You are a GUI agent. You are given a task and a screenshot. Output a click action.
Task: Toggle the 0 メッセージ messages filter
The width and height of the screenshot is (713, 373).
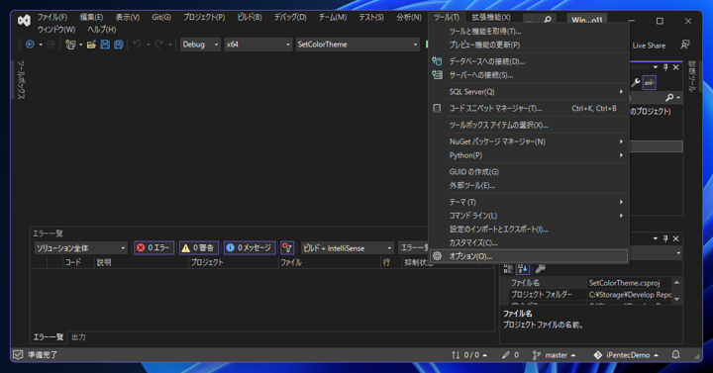pyautogui.click(x=250, y=247)
